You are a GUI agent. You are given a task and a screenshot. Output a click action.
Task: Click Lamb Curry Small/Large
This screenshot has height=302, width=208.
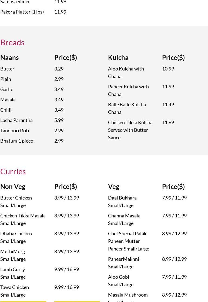pos(13,273)
